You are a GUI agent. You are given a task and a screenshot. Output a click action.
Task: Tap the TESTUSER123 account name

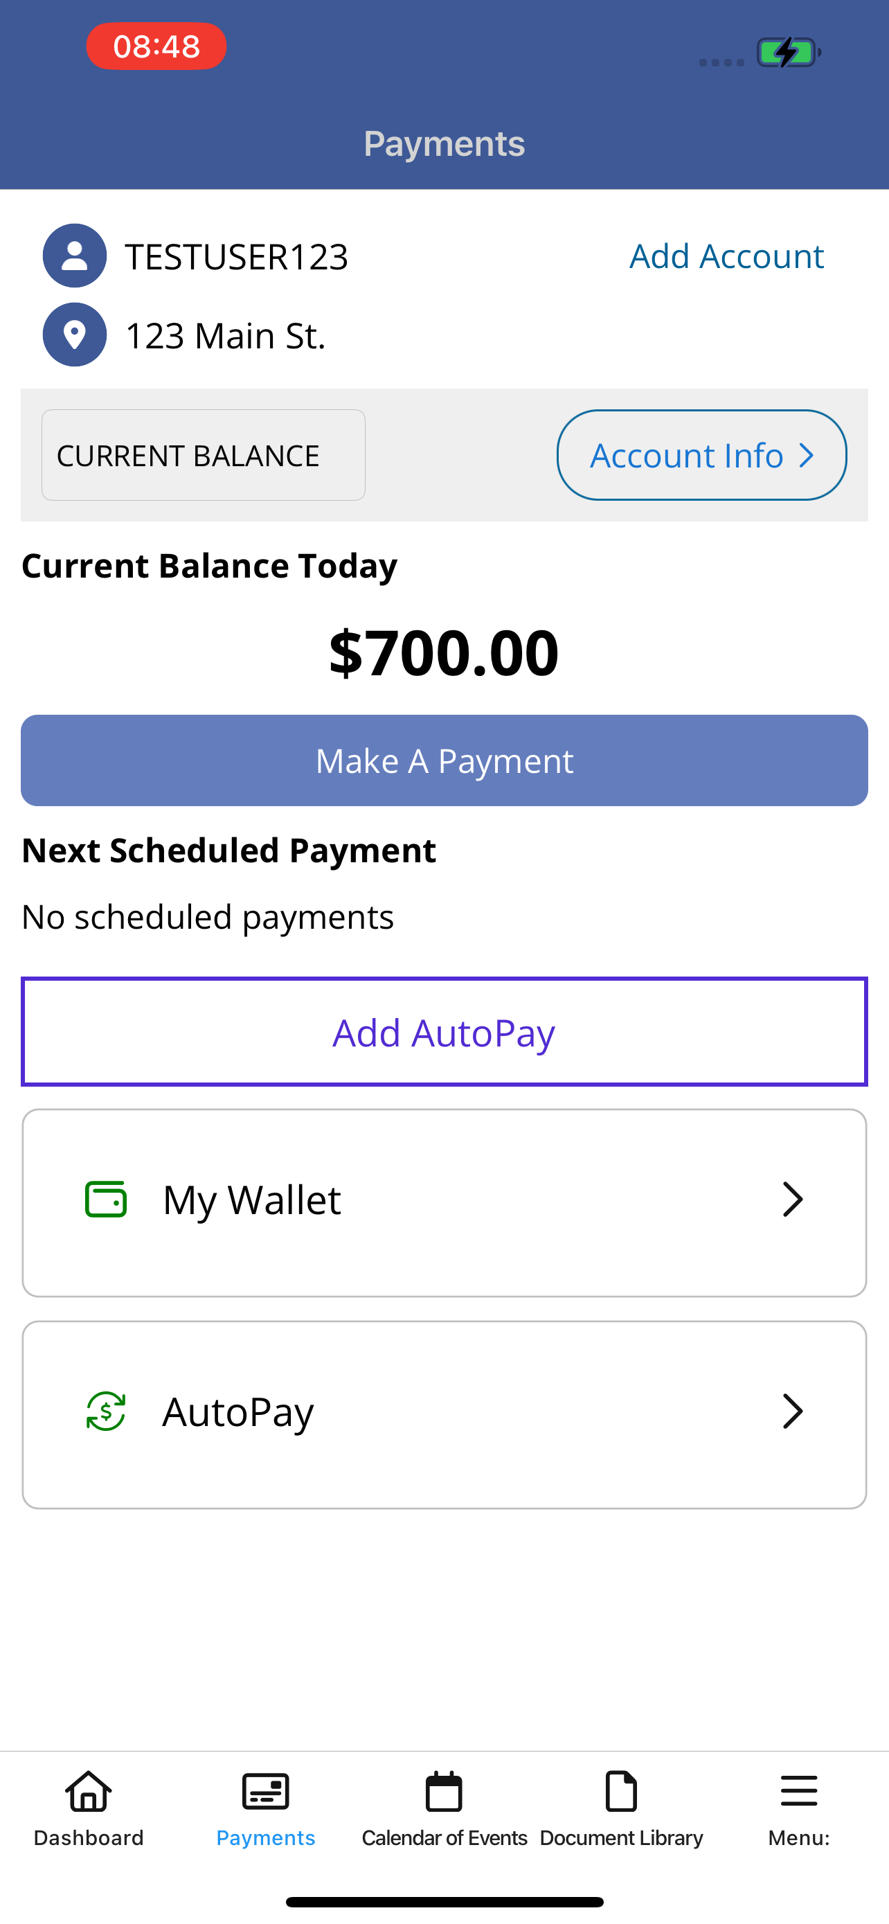(x=237, y=256)
